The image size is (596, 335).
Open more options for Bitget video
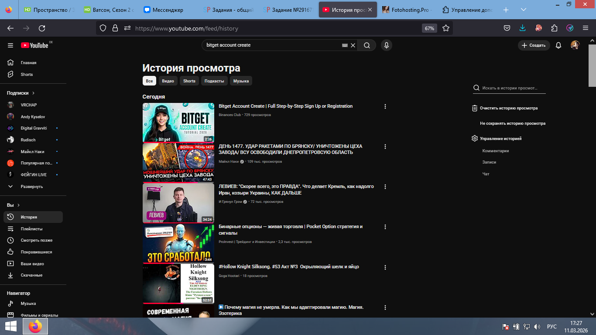pyautogui.click(x=385, y=106)
